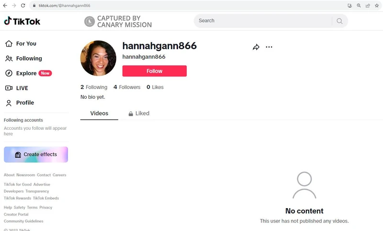Click the install app icon in address bar

(x=350, y=5)
